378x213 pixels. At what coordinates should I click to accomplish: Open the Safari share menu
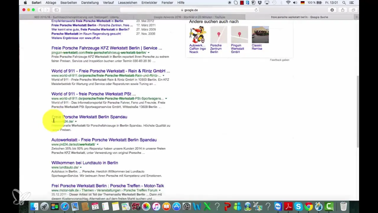(343, 10)
